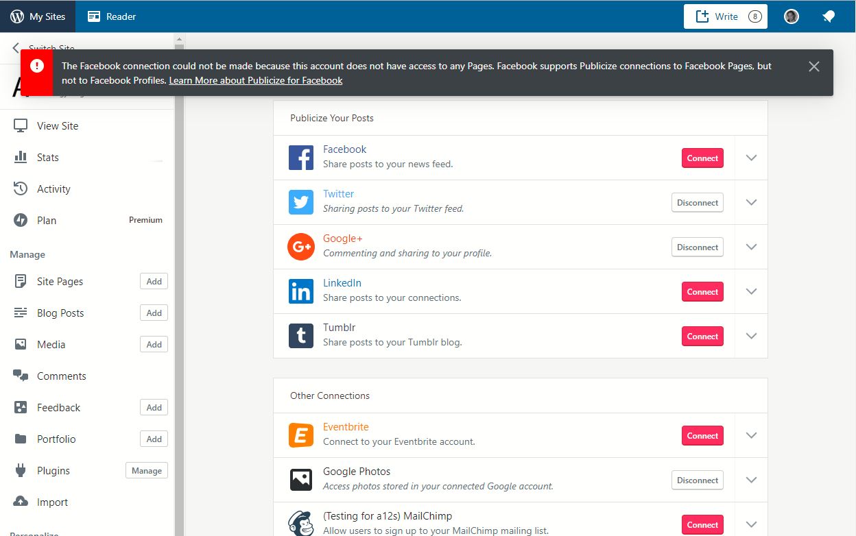
Task: Disconnect the Google+ account
Action: pos(697,247)
